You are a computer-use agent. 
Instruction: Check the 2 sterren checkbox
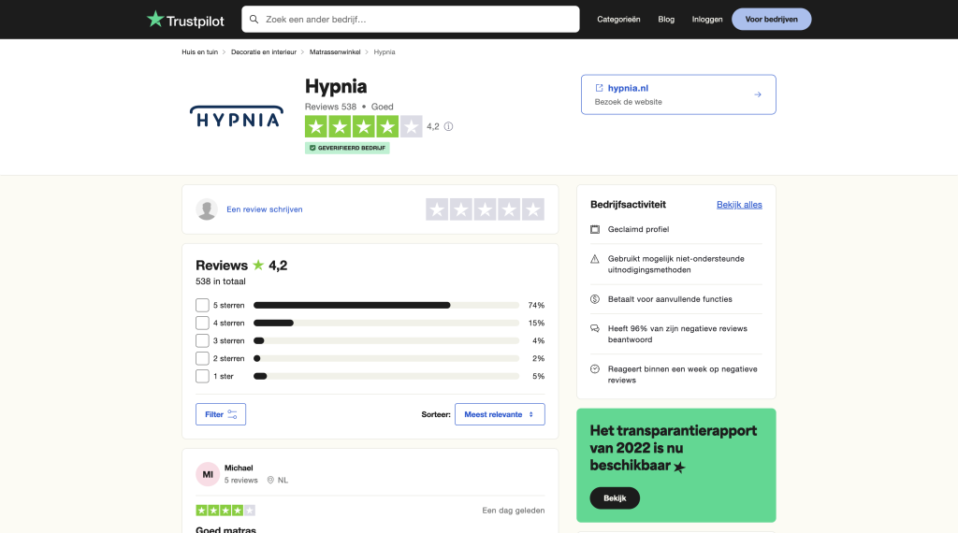point(202,358)
